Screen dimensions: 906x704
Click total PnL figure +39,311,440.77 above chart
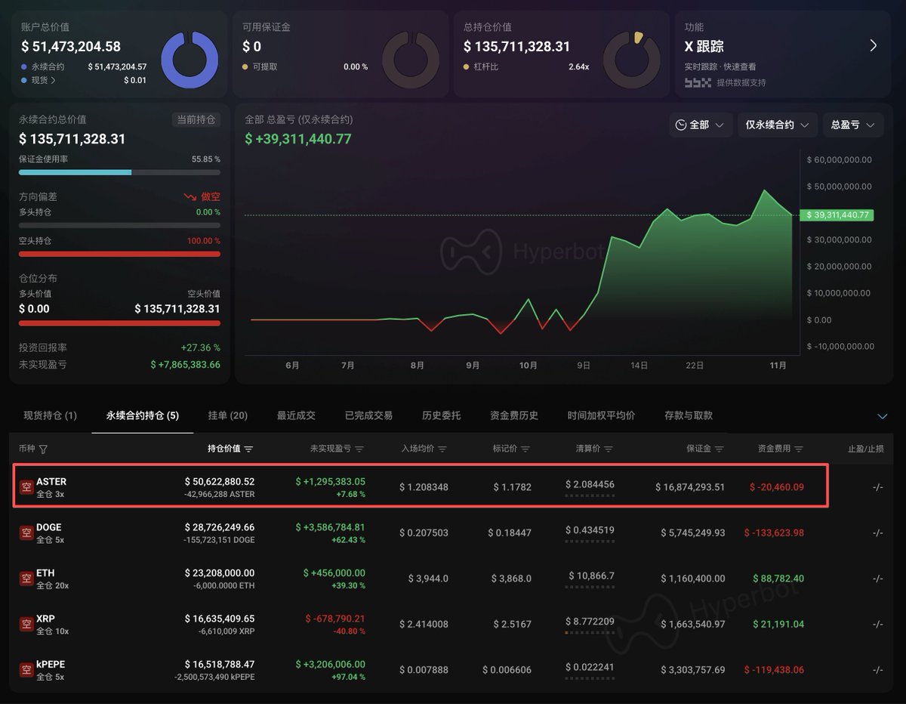click(x=298, y=139)
